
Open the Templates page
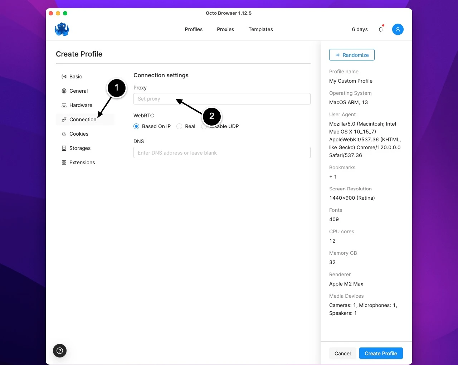pyautogui.click(x=260, y=29)
